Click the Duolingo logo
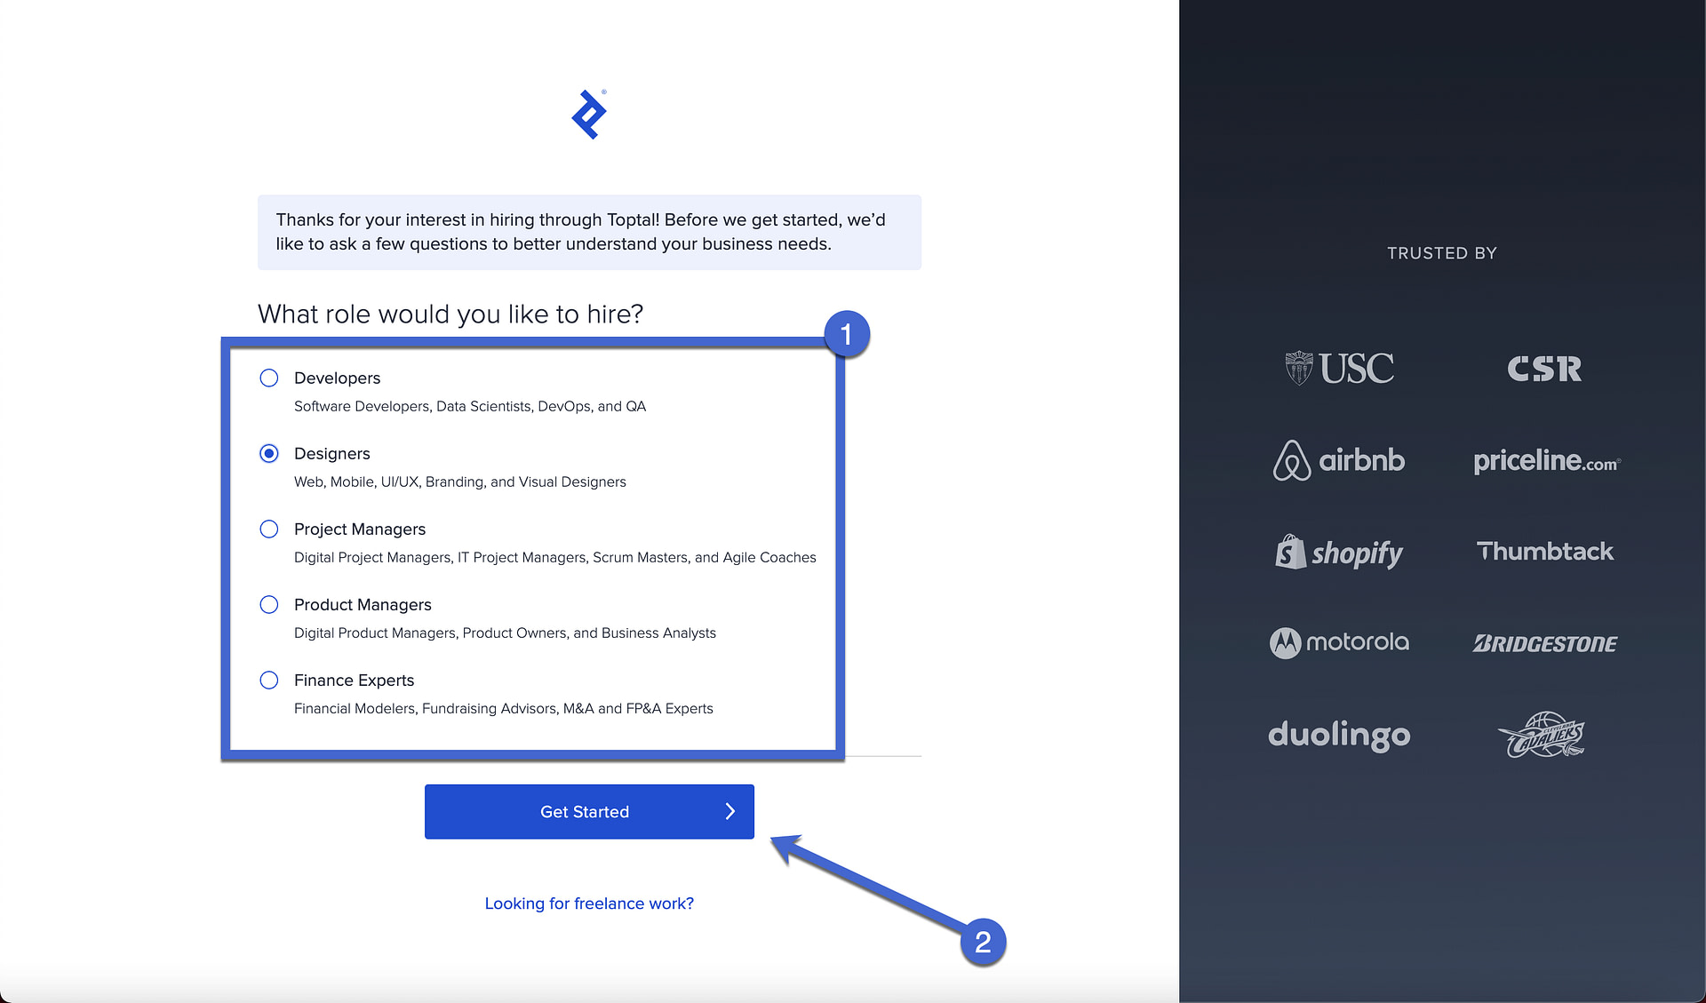 pyautogui.click(x=1338, y=735)
